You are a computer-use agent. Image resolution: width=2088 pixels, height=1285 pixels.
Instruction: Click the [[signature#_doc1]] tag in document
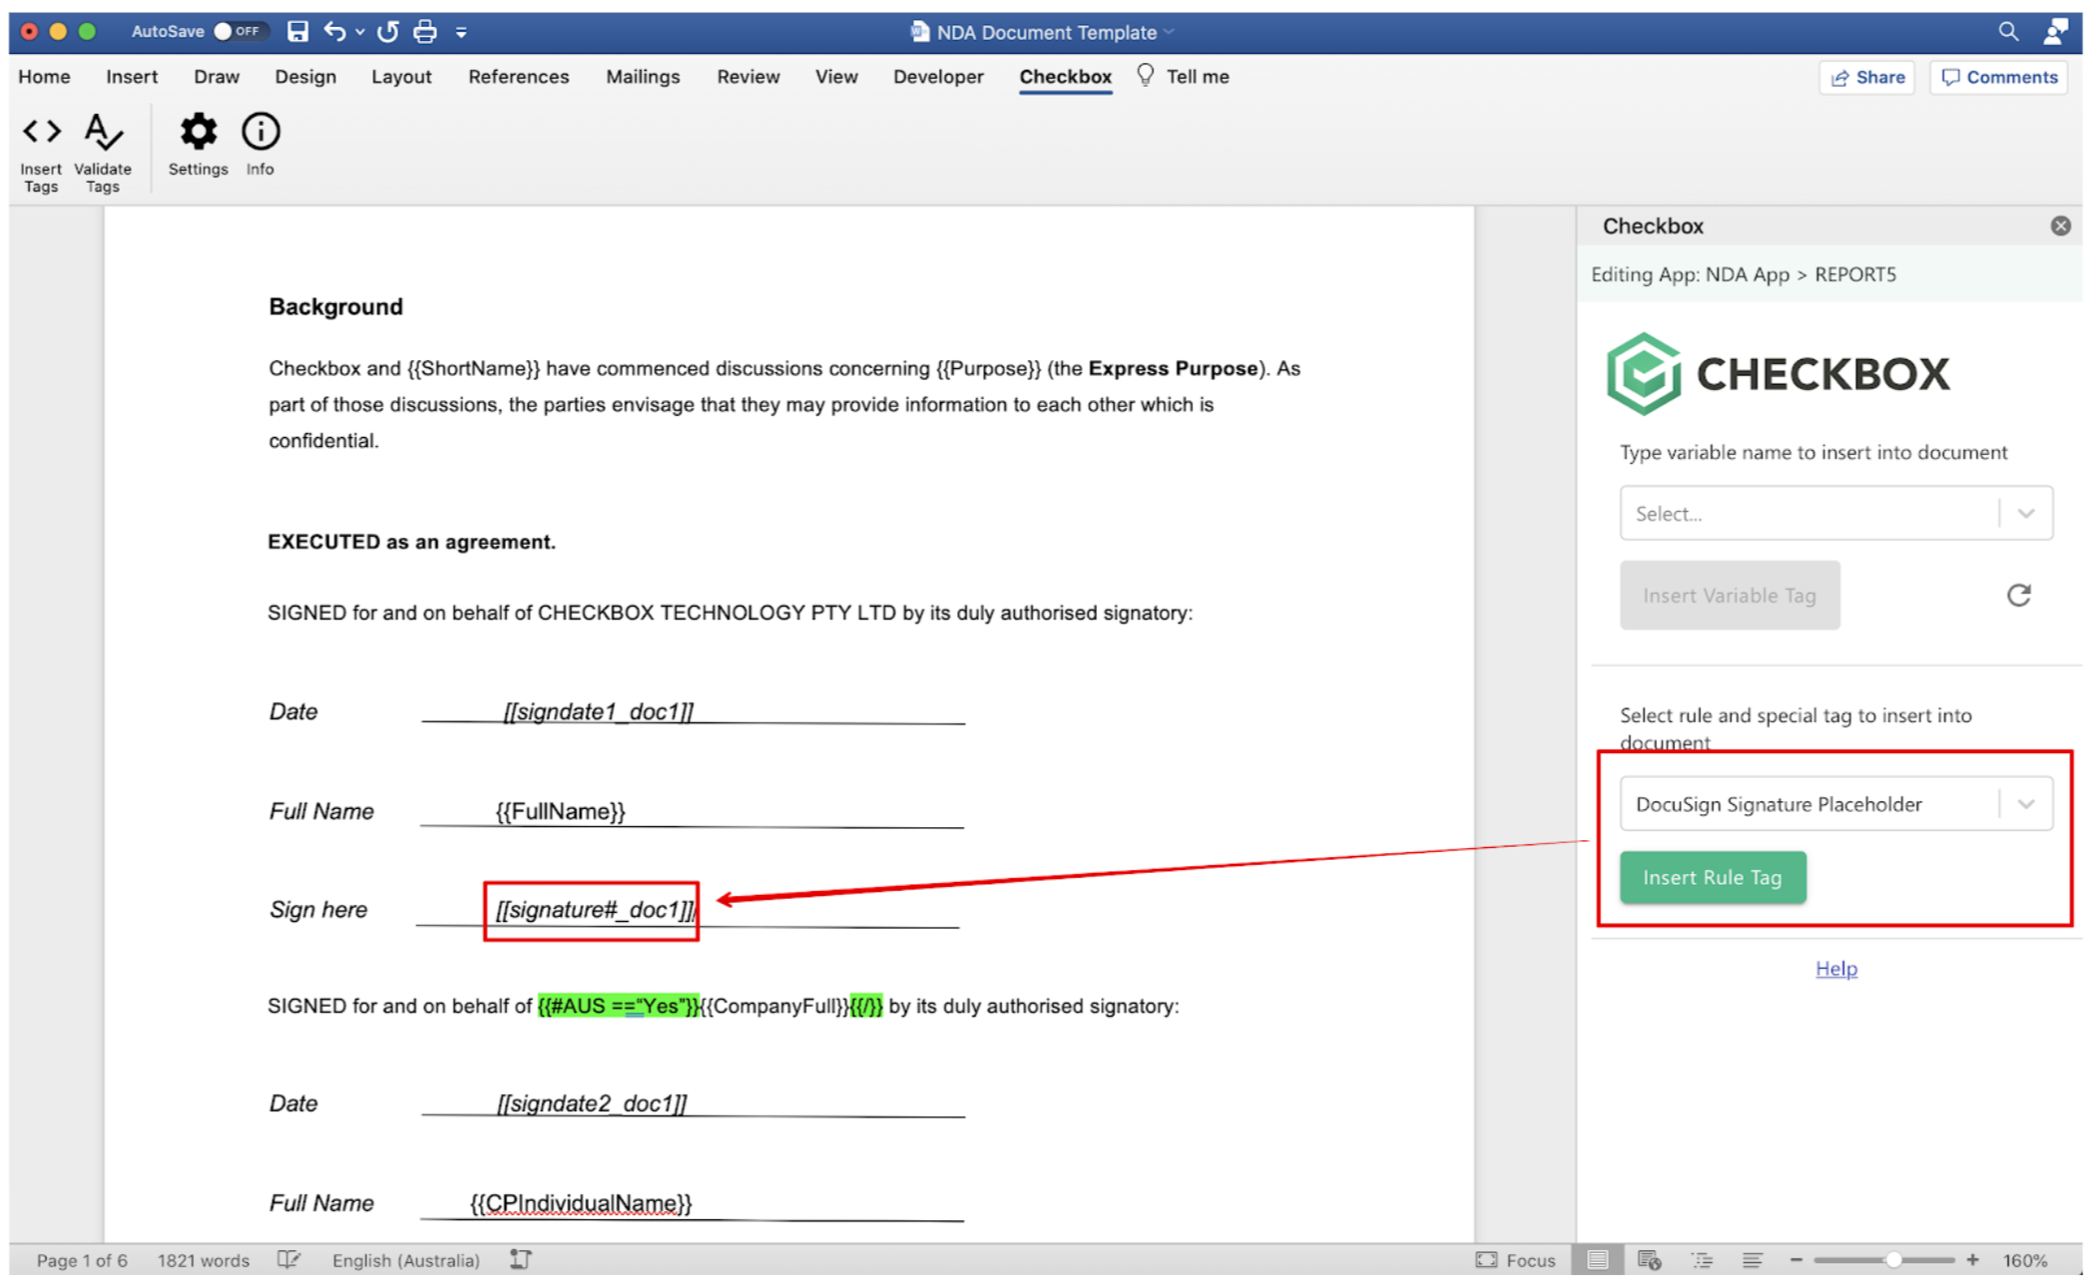(x=595, y=909)
